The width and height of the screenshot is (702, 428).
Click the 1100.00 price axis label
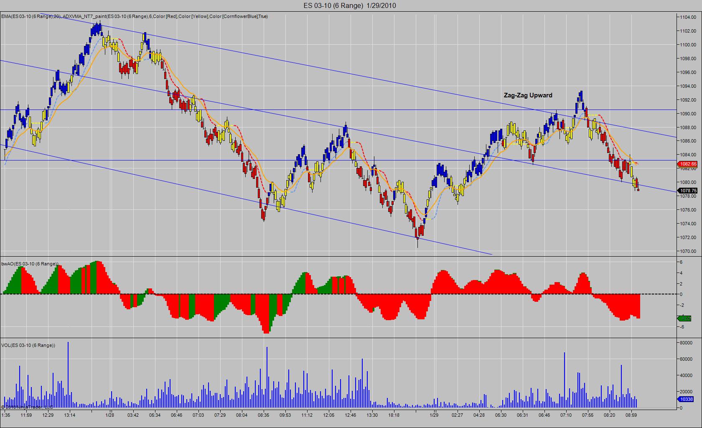(x=688, y=45)
